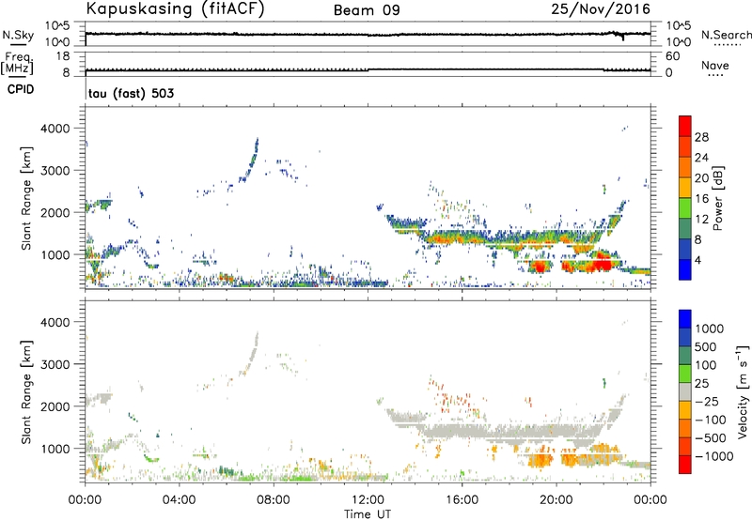The image size is (752, 520).
Task: Click the date '25/Nov/2016'
Action: [601, 9]
